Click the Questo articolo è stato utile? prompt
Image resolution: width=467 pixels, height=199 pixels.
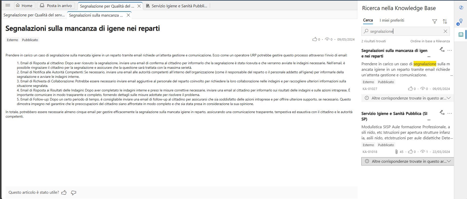pyautogui.click(x=34, y=192)
